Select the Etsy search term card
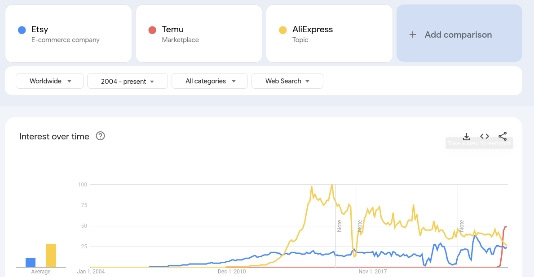534x277 pixels. (68, 34)
